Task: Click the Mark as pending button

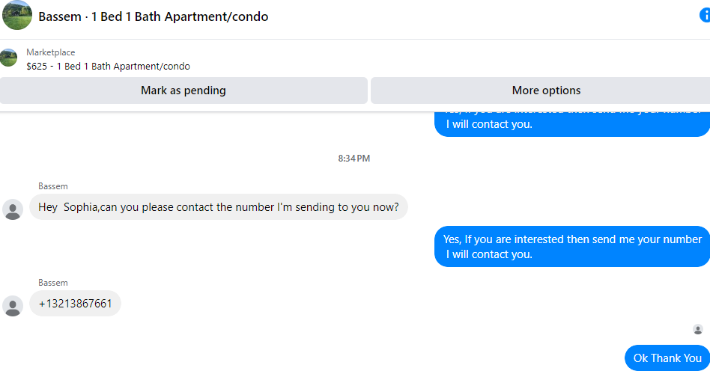Action: tap(183, 91)
